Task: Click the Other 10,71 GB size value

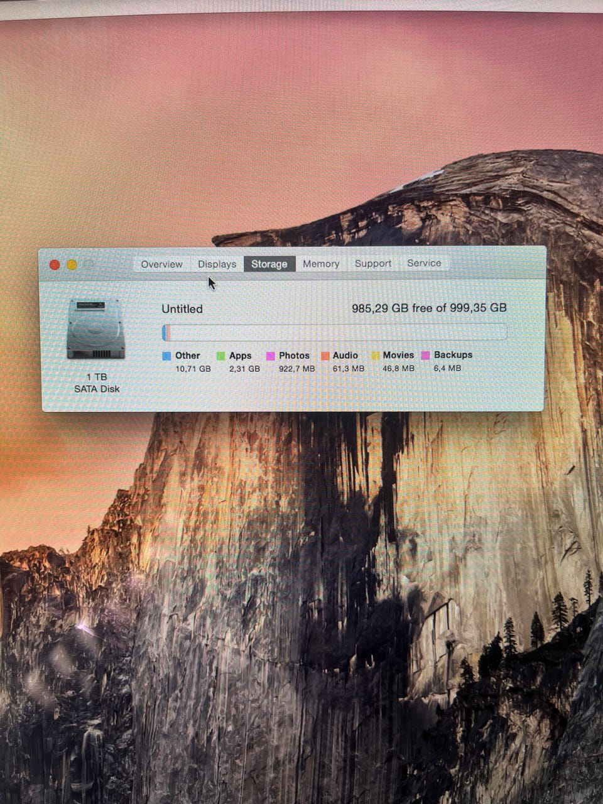Action: coord(193,369)
